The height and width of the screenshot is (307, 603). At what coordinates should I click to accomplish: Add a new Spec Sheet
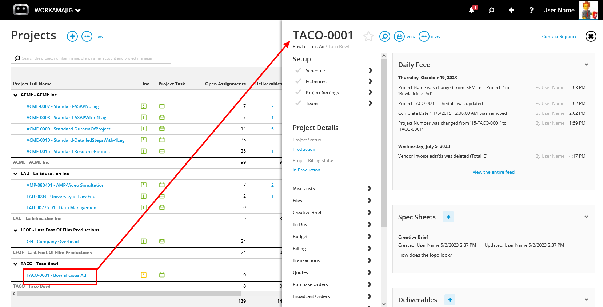[x=448, y=217]
